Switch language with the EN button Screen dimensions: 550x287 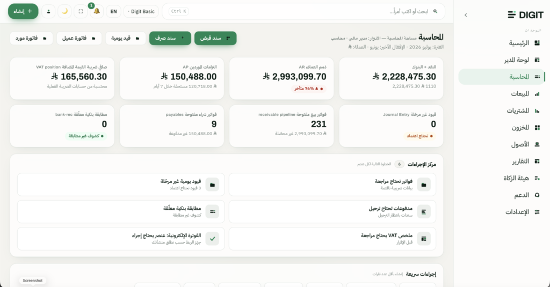113,11
